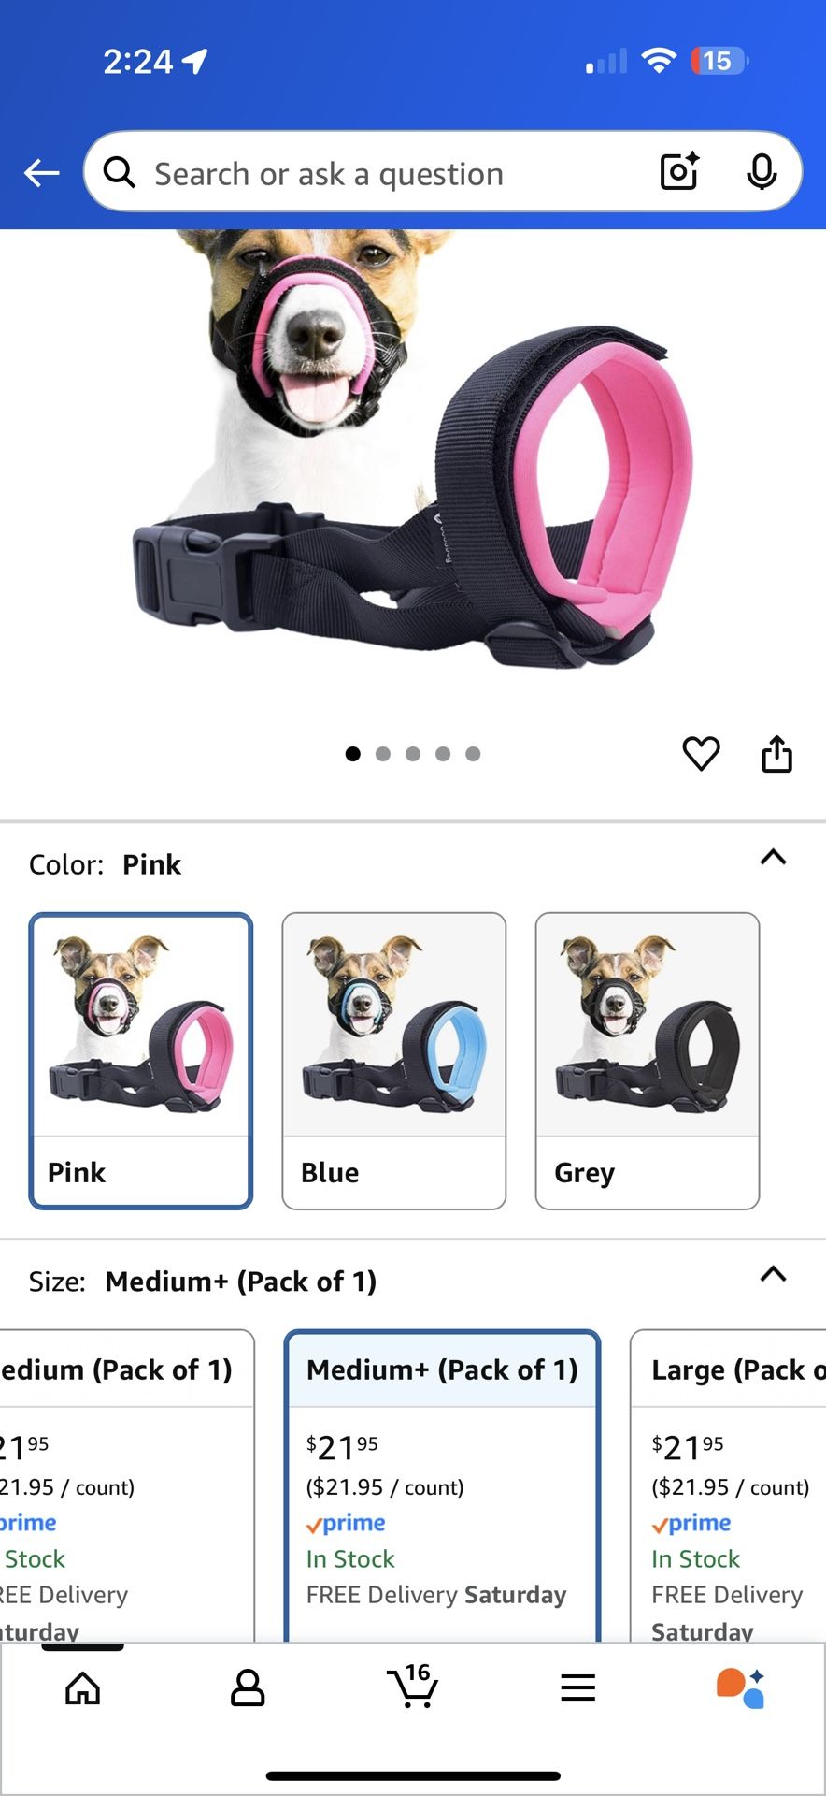Select the Grey color option

click(648, 1061)
